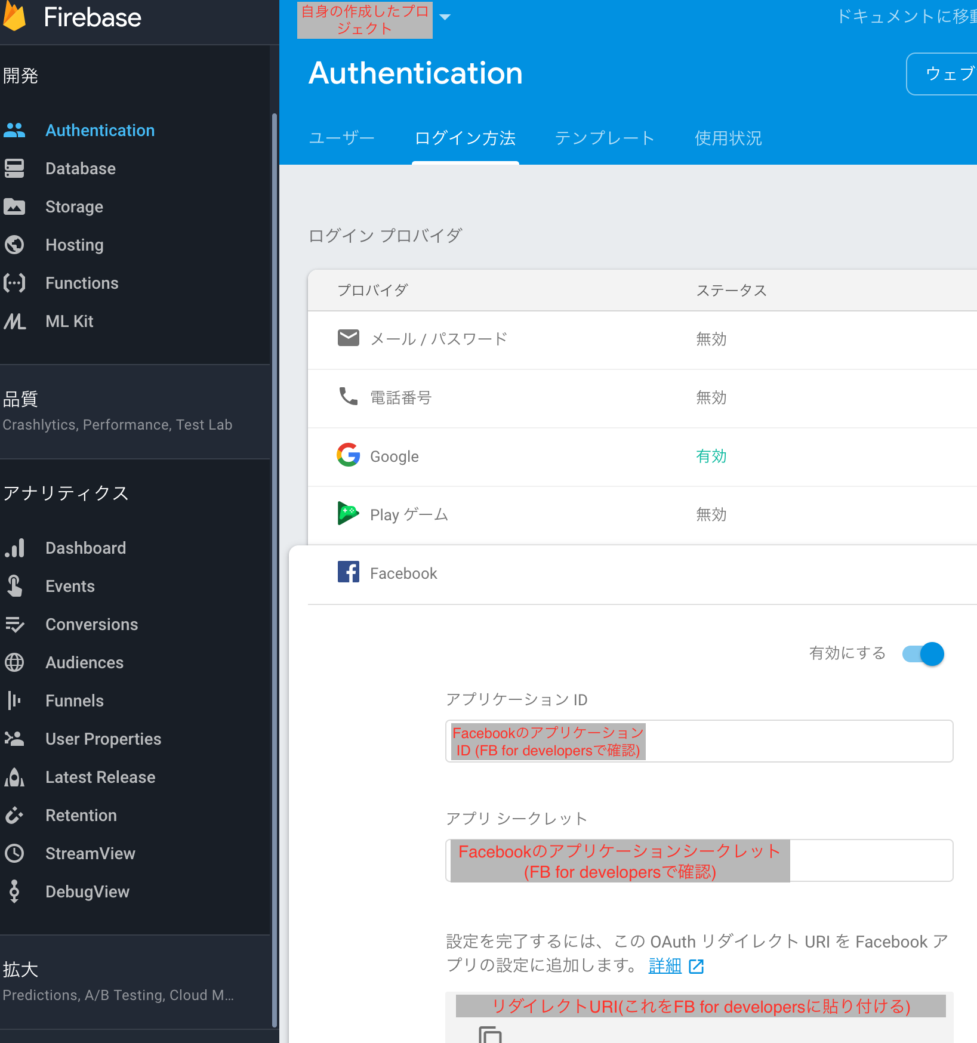Click the Functions brackets icon
This screenshot has height=1043, width=977.
pyautogui.click(x=14, y=283)
